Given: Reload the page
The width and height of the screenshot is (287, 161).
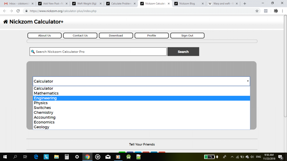Looking at the screenshot, I should tap(18, 11).
